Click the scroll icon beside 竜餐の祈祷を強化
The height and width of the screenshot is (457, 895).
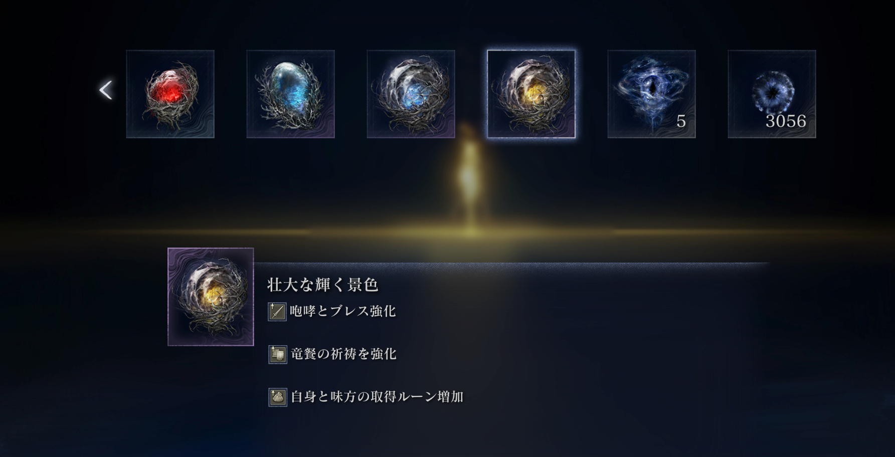click(x=277, y=354)
